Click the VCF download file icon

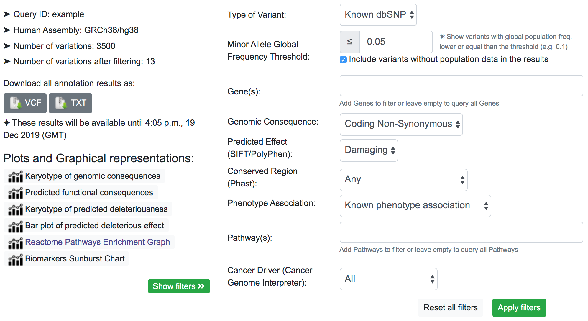(16, 103)
